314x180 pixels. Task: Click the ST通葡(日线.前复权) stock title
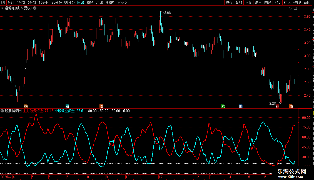(x=16, y=8)
